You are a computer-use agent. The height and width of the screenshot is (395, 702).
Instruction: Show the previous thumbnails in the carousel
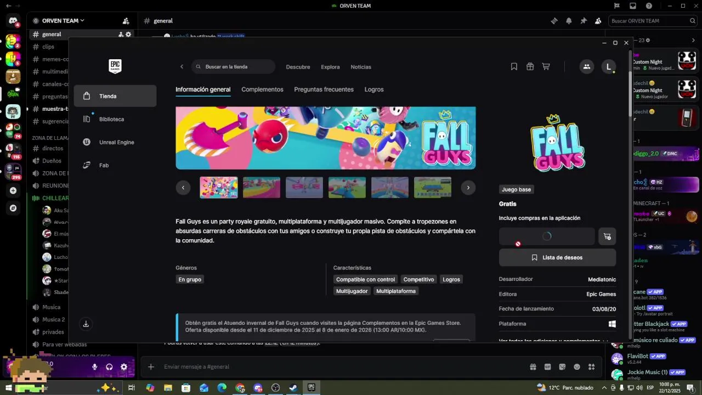[x=183, y=188]
